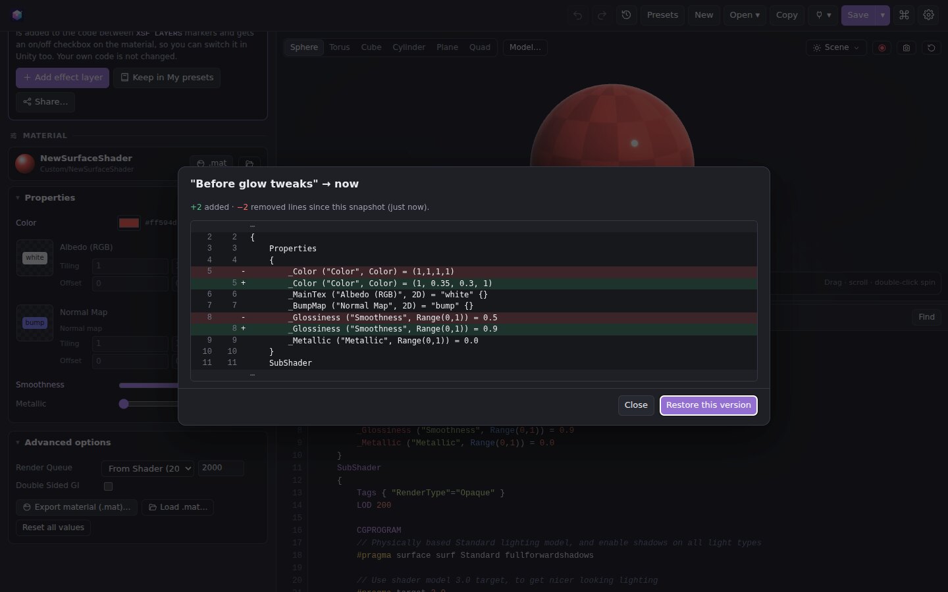
Task: Click the Normal Map Tiling input field
Action: click(x=130, y=344)
